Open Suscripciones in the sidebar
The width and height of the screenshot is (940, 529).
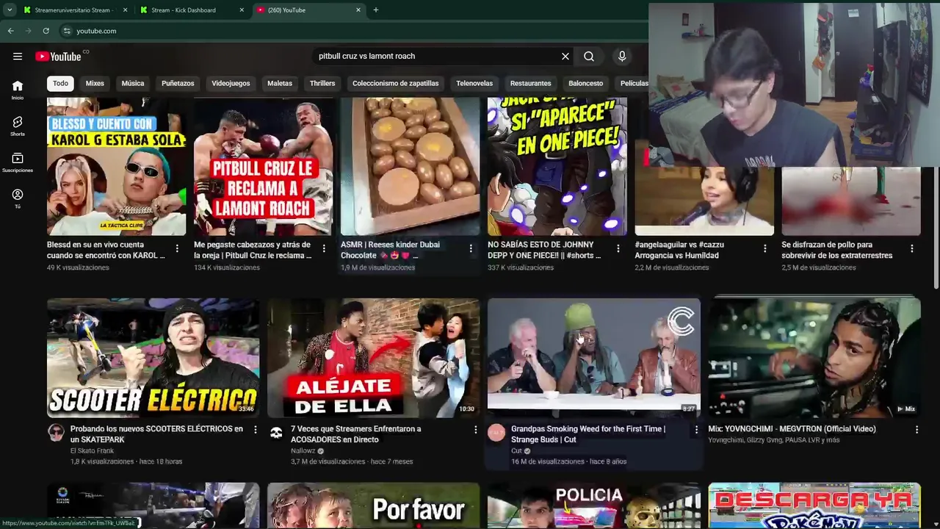pyautogui.click(x=18, y=162)
